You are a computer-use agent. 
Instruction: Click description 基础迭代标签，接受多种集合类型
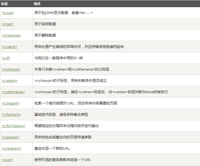click(61, 114)
